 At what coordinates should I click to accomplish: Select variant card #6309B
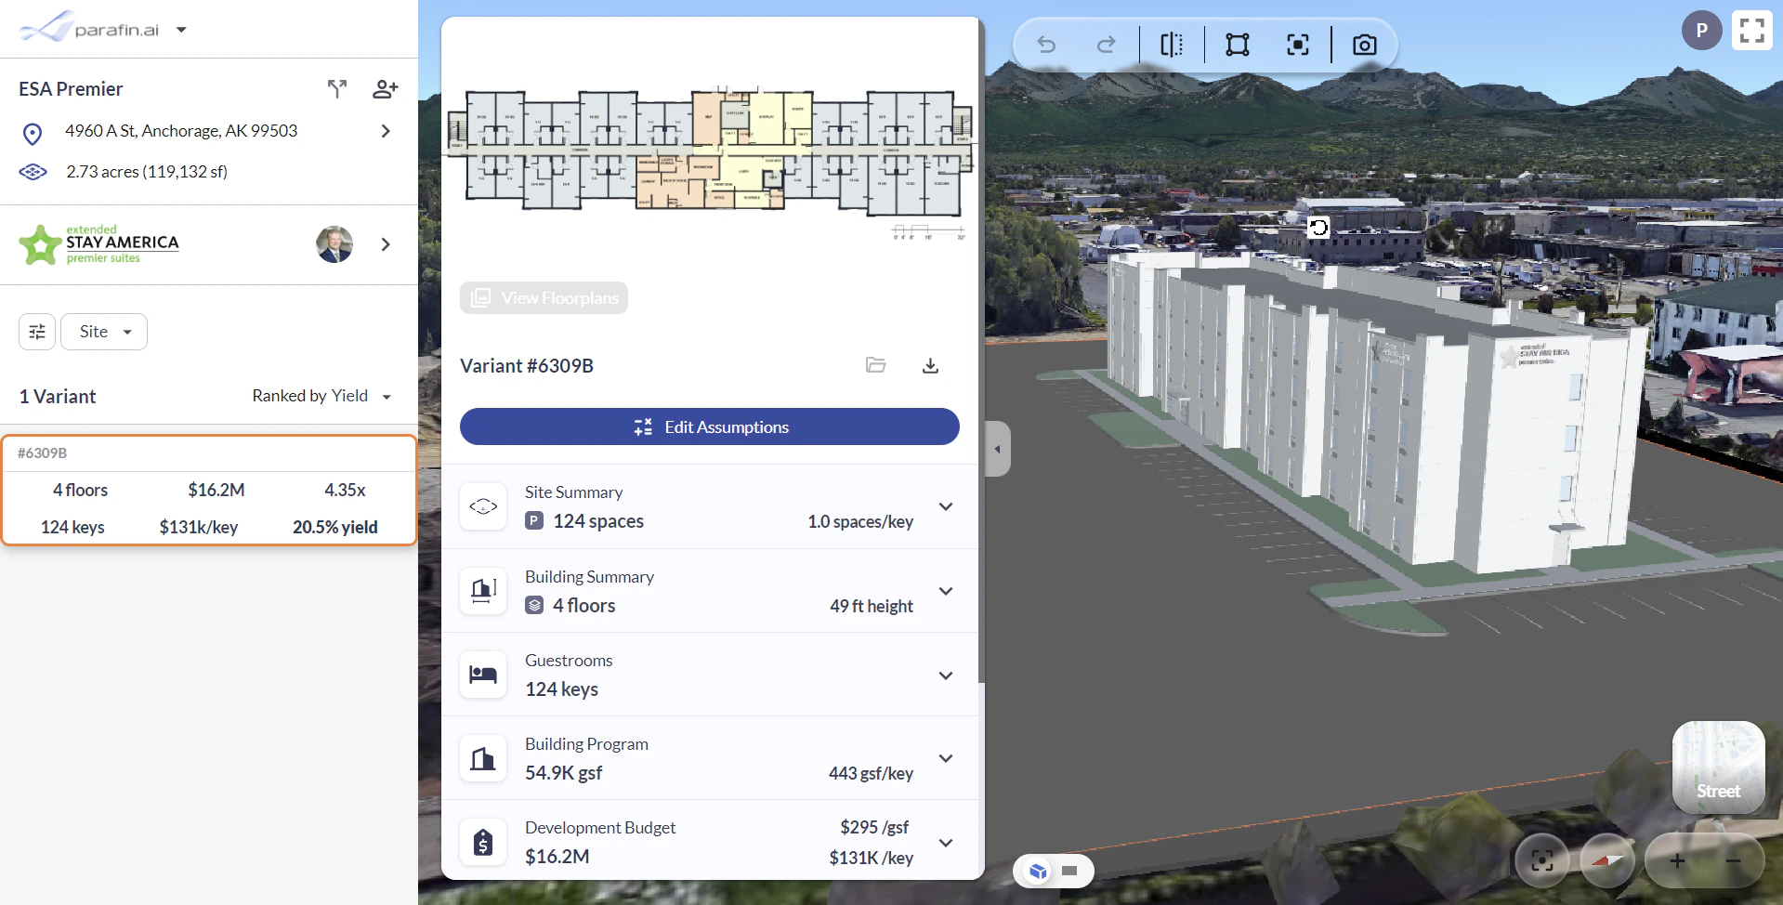click(208, 490)
